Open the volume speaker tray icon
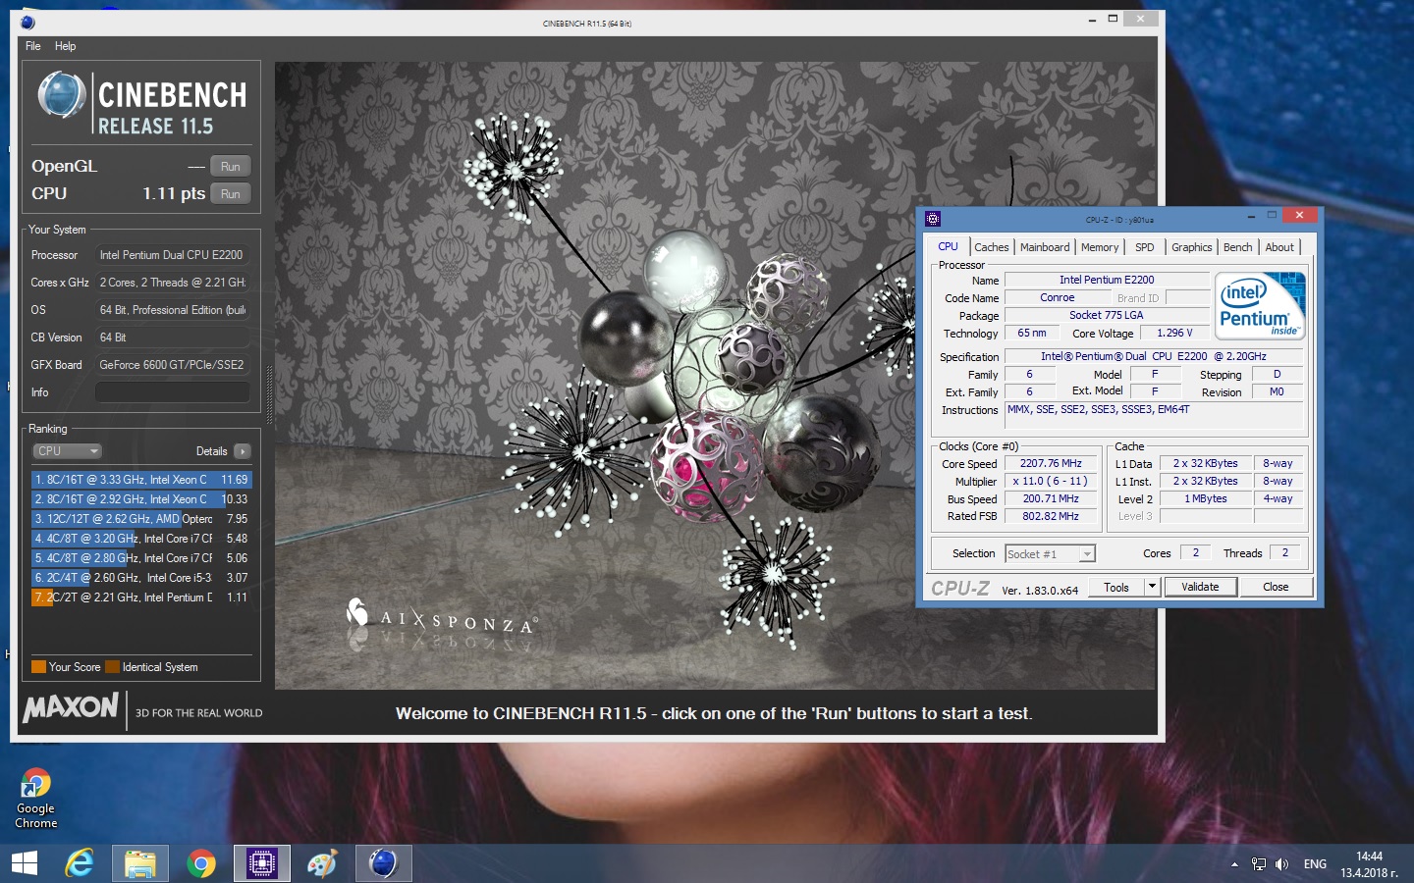This screenshot has height=883, width=1414. pos(1281,864)
